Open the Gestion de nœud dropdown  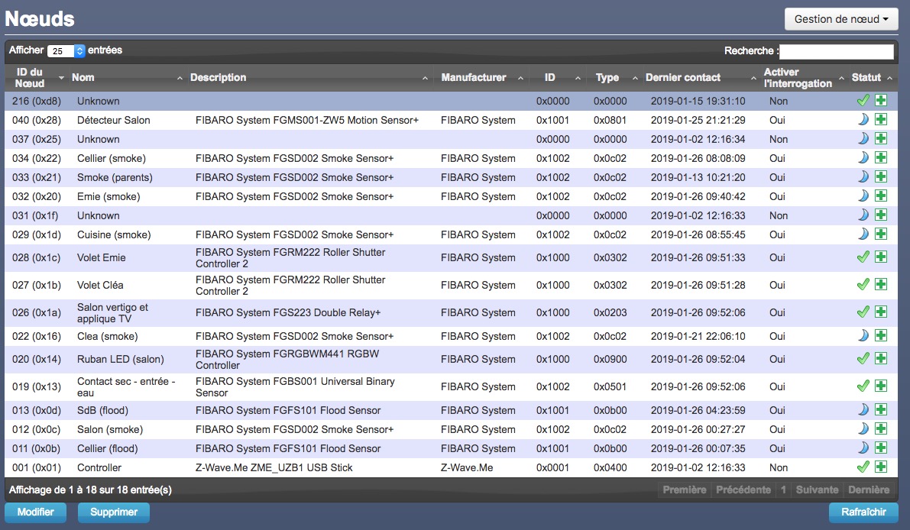pyautogui.click(x=840, y=19)
